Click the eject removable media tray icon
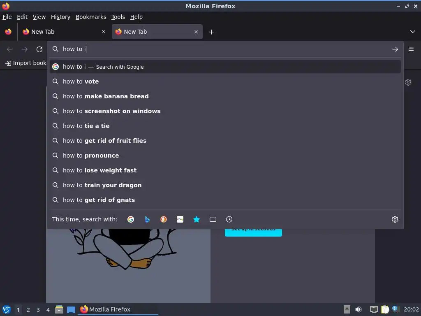 coord(347,309)
